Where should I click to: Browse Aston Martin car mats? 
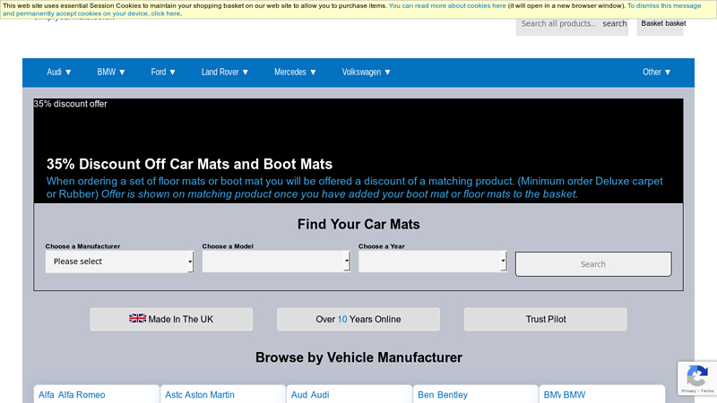click(x=222, y=394)
